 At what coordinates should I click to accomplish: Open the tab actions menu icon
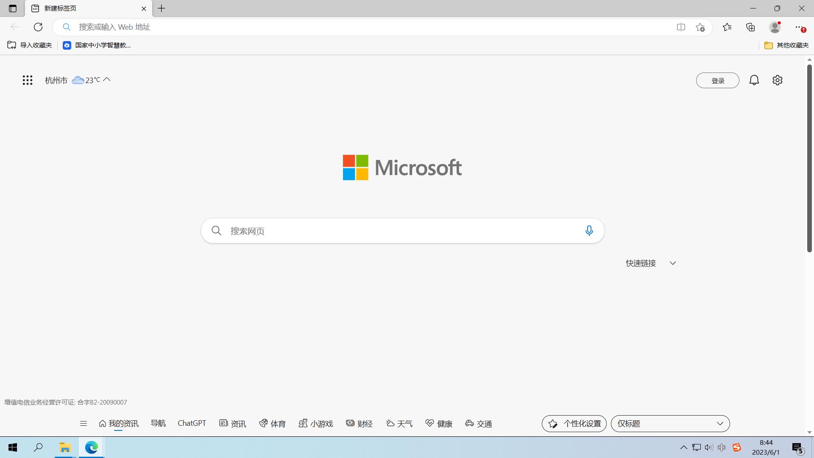(x=13, y=8)
